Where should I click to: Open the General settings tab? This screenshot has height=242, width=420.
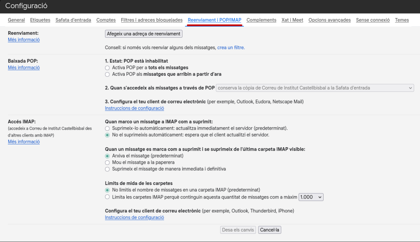click(16, 20)
